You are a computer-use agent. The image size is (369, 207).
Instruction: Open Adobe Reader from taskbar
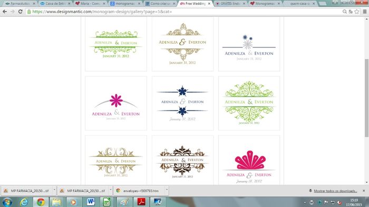[x=141, y=202]
